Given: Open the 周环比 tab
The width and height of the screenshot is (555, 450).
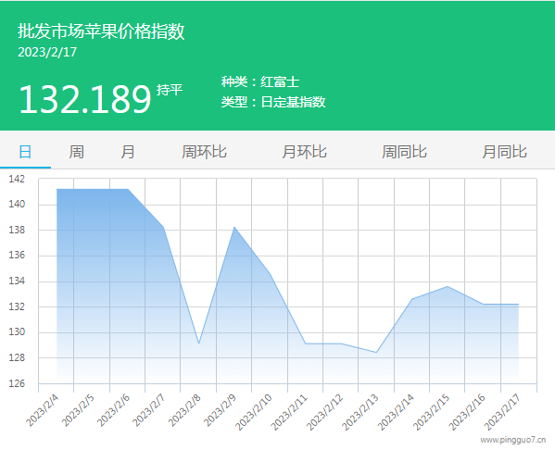Looking at the screenshot, I should coord(204,152).
